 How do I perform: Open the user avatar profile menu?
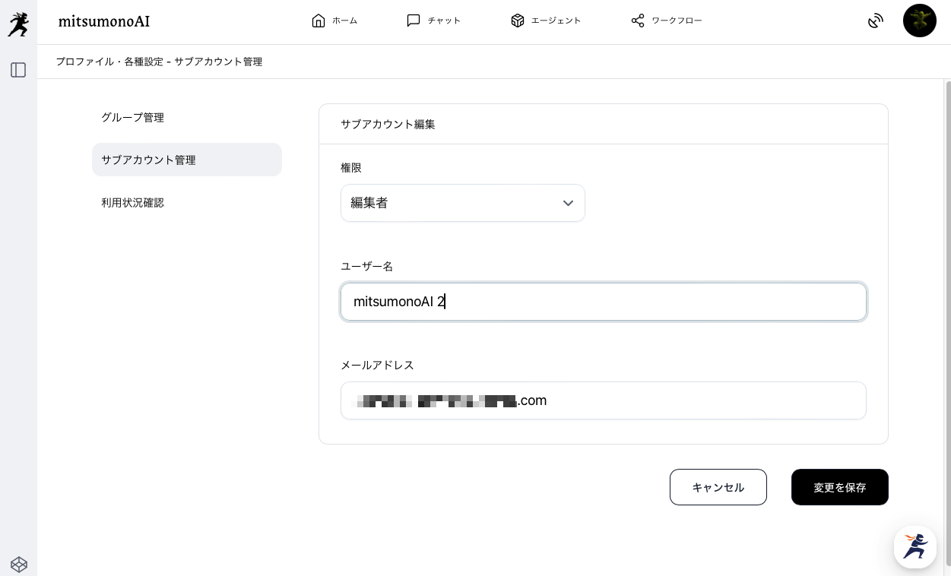(919, 21)
